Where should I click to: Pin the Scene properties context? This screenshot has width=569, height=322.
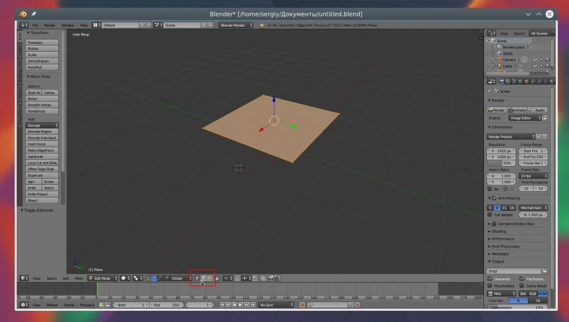490,91
